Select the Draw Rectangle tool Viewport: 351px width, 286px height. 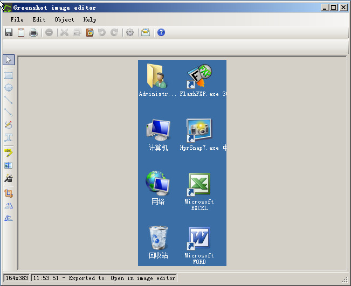point(9,75)
